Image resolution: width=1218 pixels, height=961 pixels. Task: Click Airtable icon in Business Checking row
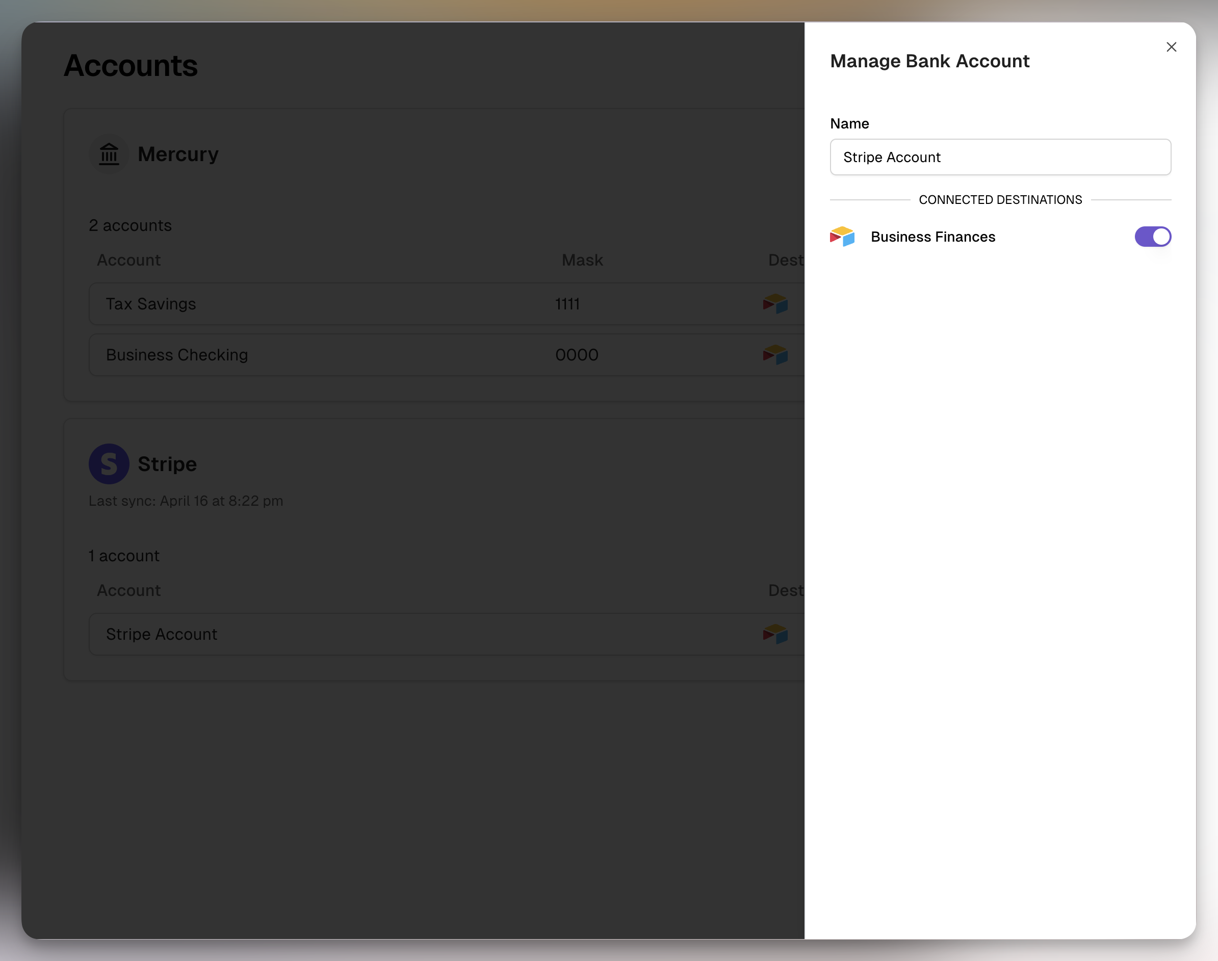(x=774, y=355)
